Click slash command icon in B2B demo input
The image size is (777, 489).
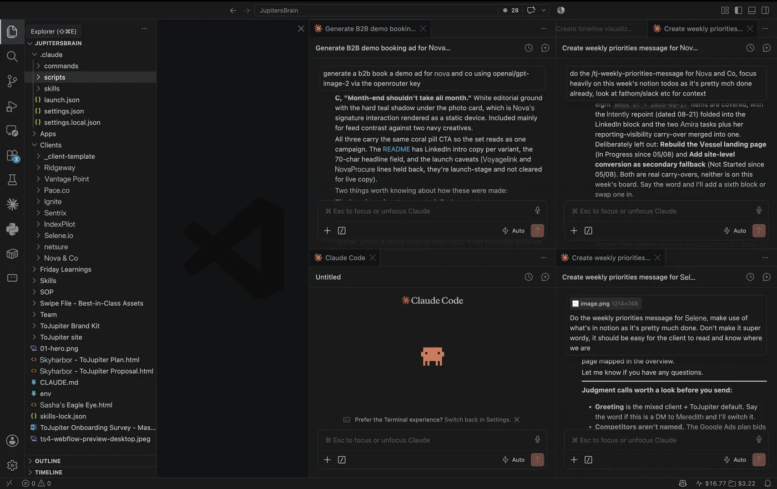pos(342,230)
